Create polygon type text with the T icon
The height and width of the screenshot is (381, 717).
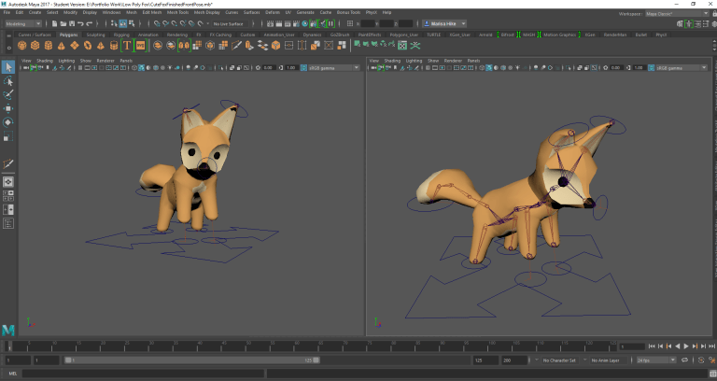pyautogui.click(x=127, y=45)
